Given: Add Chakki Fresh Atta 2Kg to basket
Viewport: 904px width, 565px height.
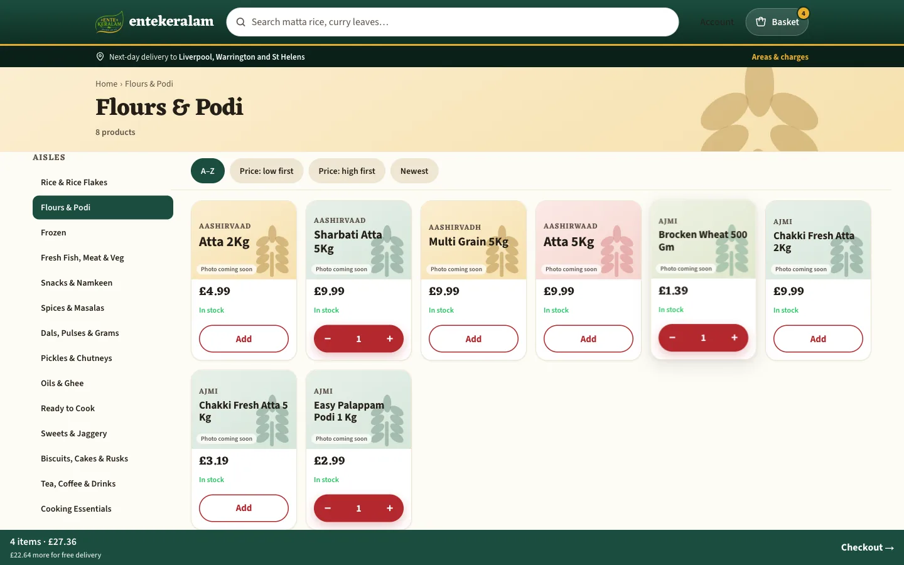Looking at the screenshot, I should (818, 339).
